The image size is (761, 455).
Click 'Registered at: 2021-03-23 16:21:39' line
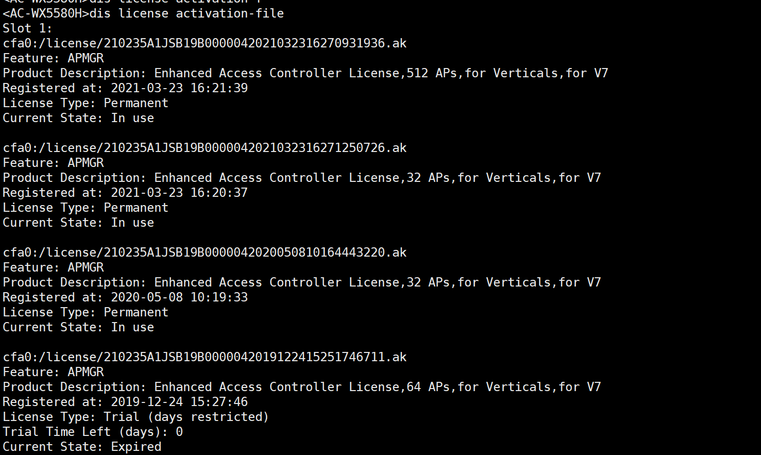[125, 88]
